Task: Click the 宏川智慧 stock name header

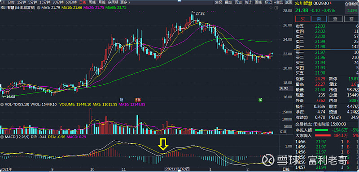Action: coord(303,4)
